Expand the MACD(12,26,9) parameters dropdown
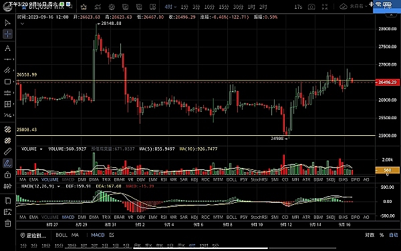 tap(58, 187)
